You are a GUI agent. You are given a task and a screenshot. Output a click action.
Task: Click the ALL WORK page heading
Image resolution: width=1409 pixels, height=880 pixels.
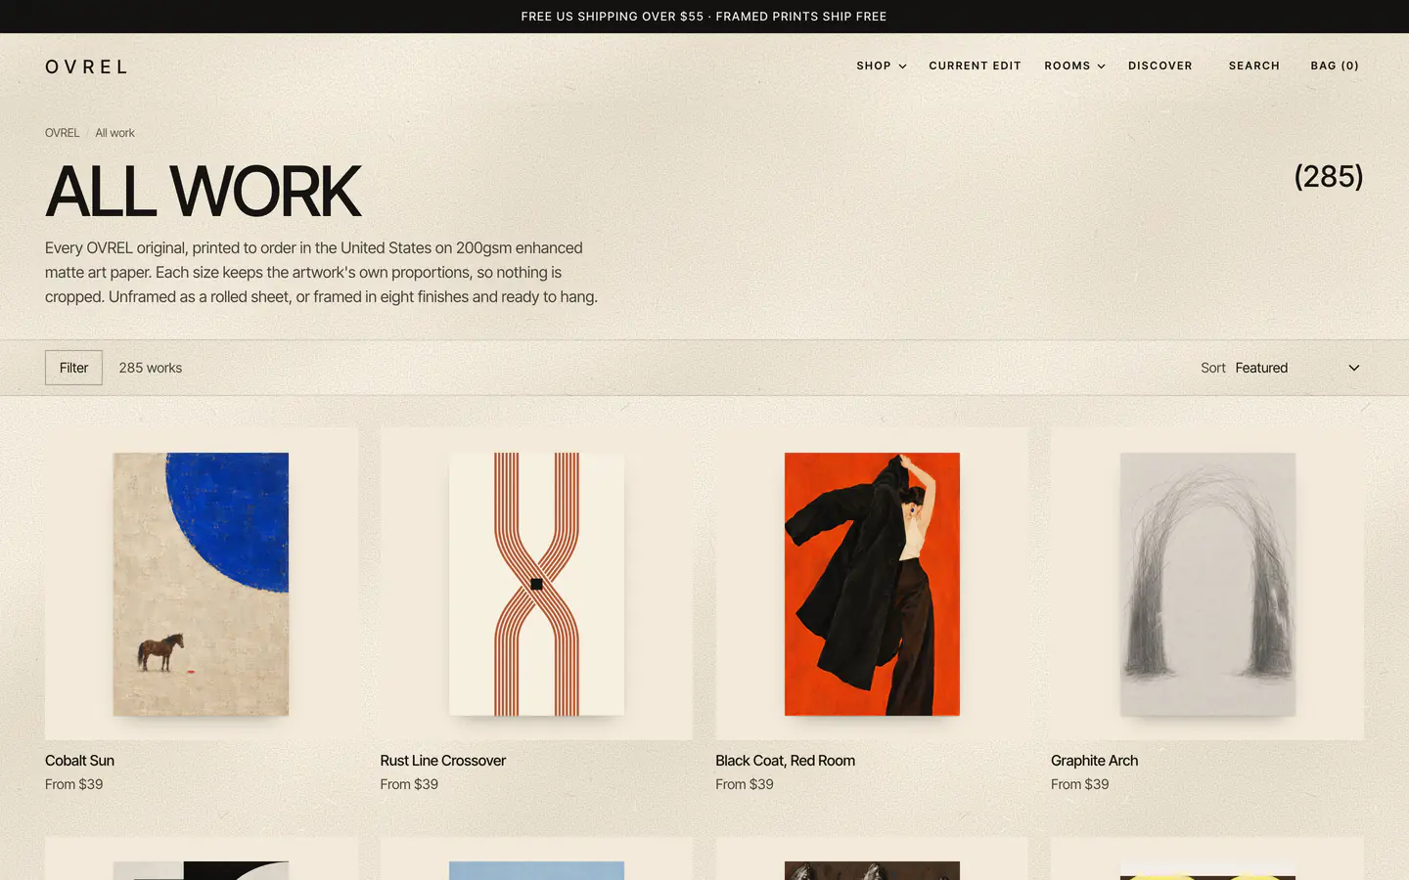click(204, 192)
